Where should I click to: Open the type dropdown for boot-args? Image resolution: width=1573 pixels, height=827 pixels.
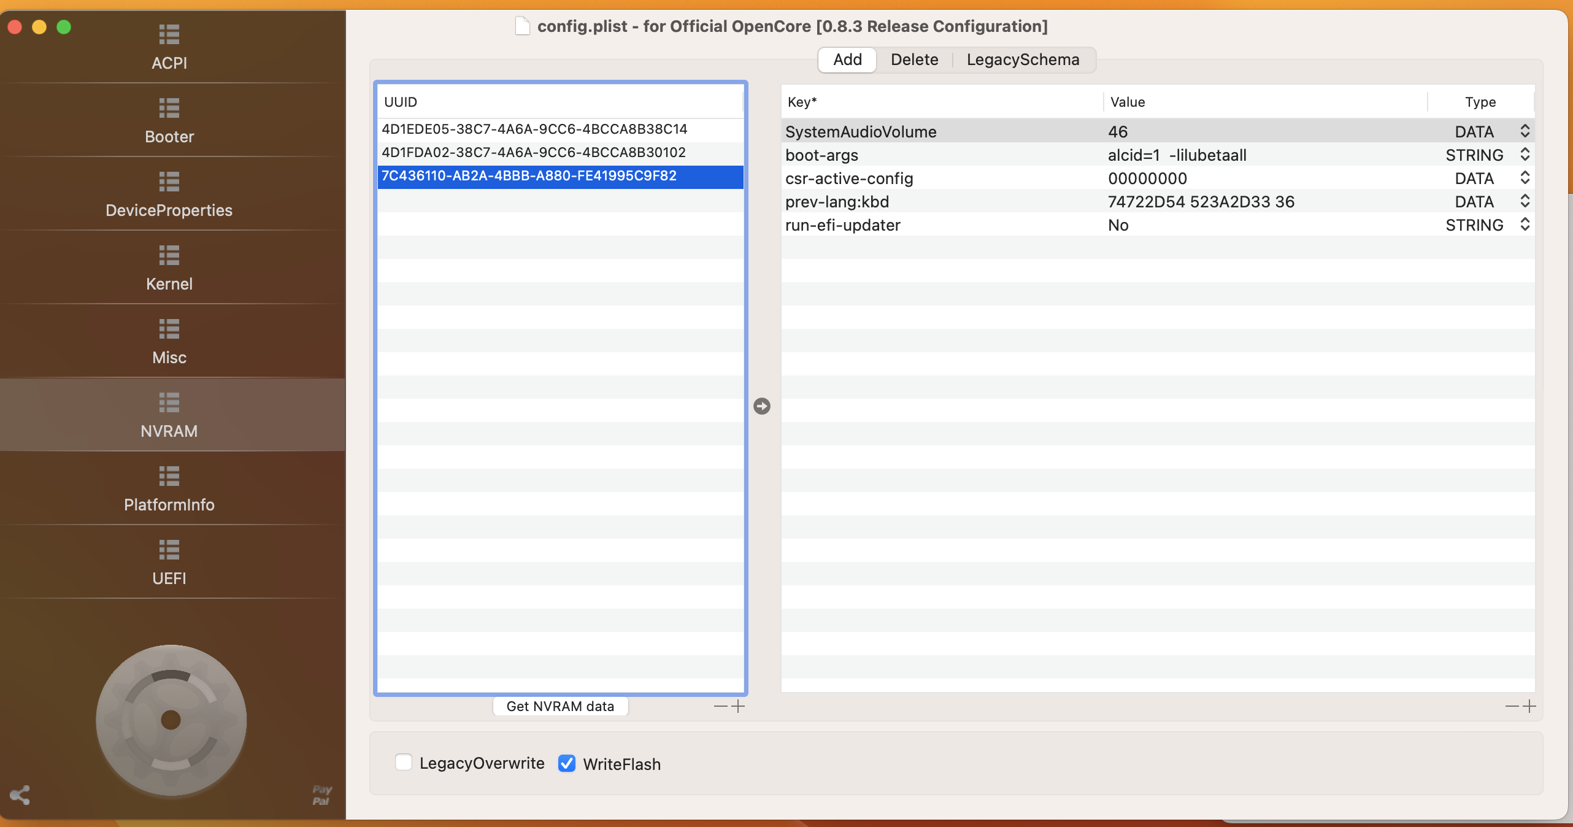click(x=1525, y=155)
